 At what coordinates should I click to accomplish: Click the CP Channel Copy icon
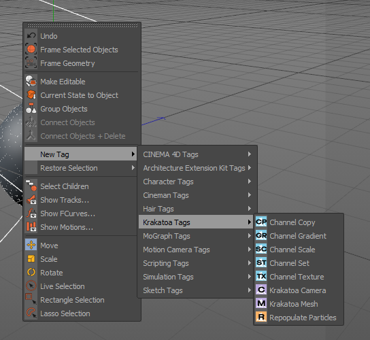[261, 222]
